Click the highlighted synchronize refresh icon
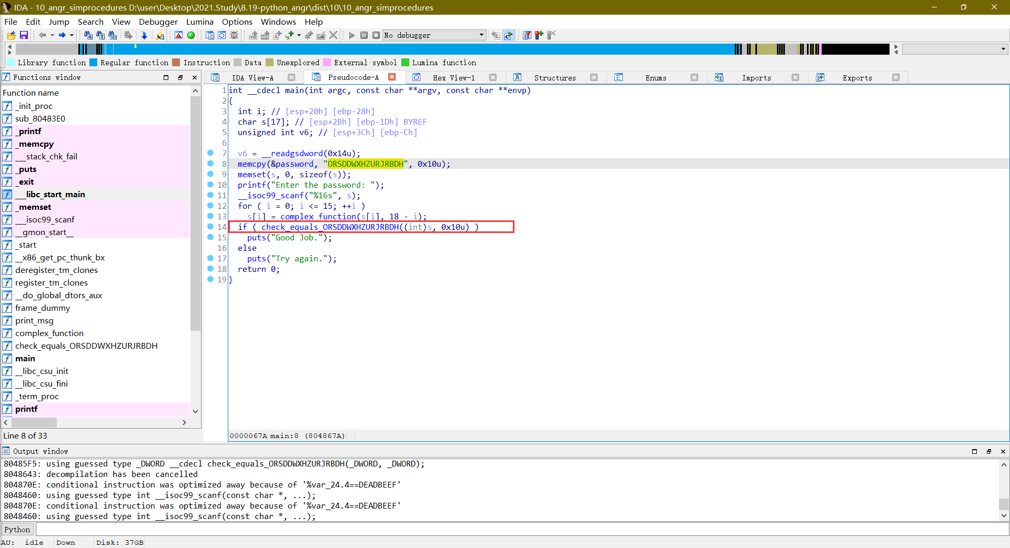 tap(508, 35)
